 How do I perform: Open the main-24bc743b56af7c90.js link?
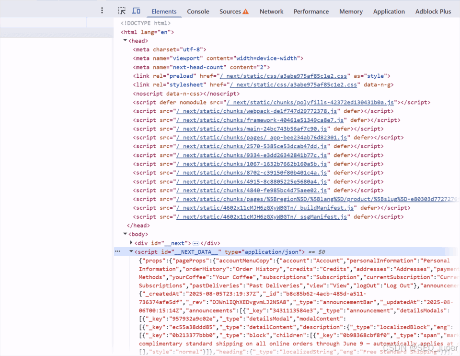pos(252,129)
